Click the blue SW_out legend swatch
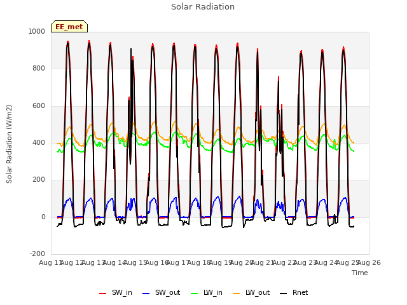407x305 pixels. [x=146, y=294]
